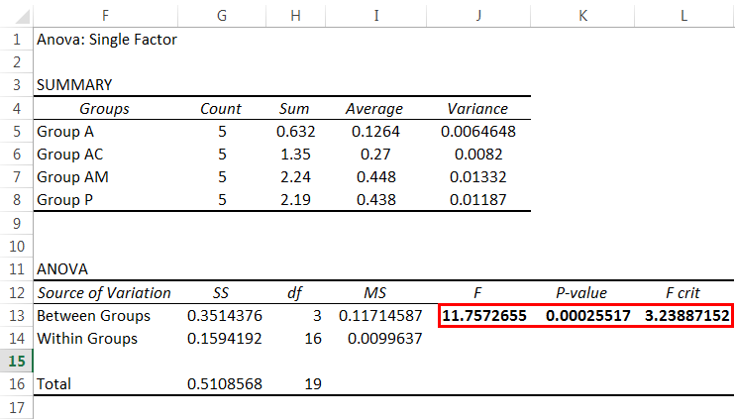Click SS value 0.1594192
Screen dimensions: 735x419
(225, 339)
